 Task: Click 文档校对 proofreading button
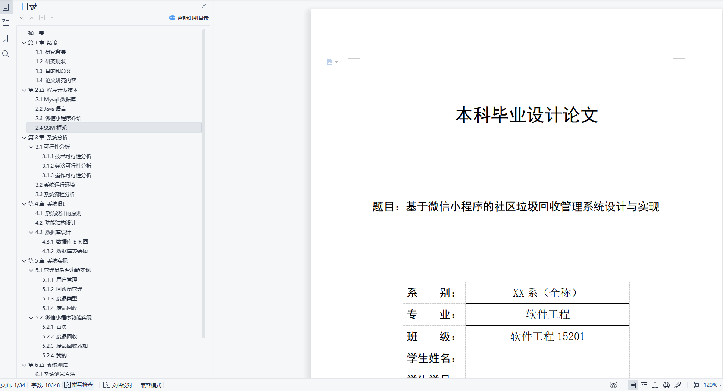click(118, 385)
